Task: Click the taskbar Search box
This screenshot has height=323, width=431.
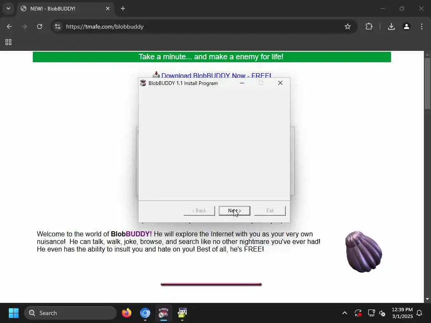Action: 70,313
